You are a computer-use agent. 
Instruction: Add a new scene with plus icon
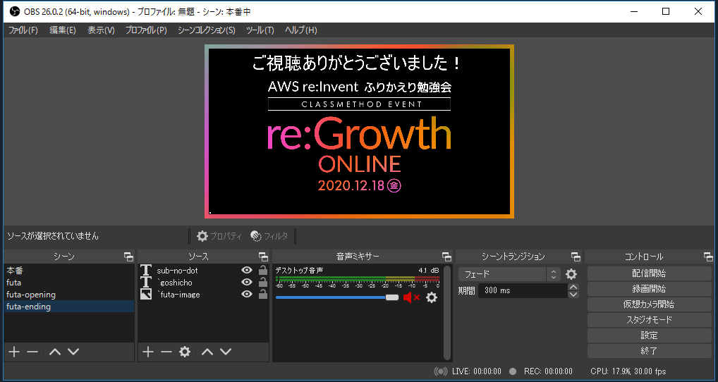(14, 352)
